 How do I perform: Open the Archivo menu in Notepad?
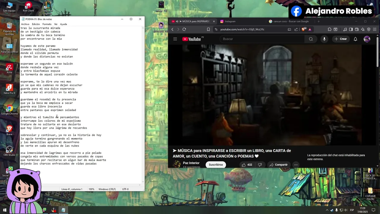[25, 24]
